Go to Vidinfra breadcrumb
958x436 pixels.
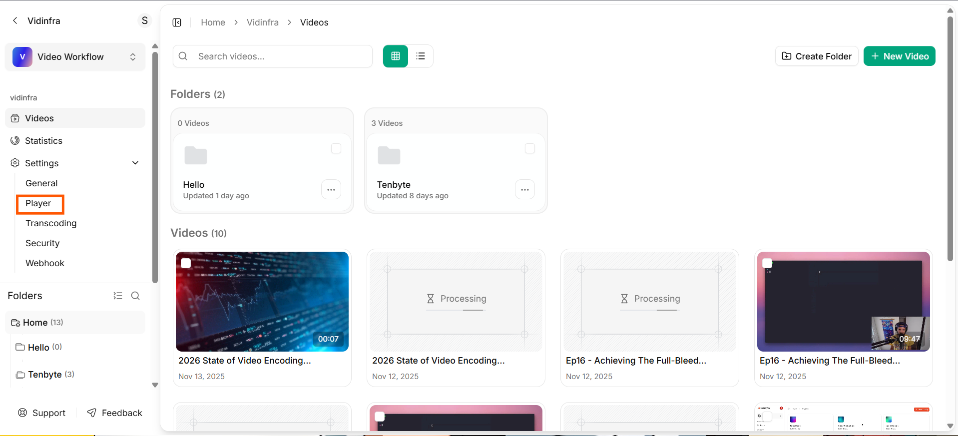click(263, 22)
